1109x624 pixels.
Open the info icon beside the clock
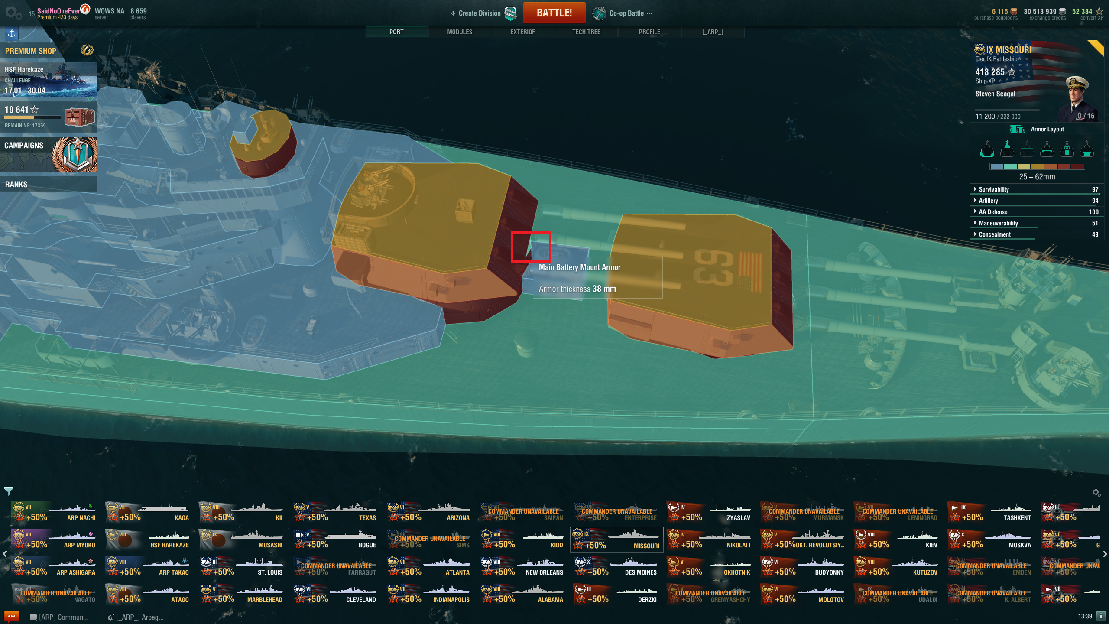[x=1101, y=616]
